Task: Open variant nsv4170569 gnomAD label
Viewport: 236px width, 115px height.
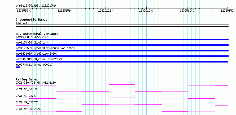Action: click(45, 48)
